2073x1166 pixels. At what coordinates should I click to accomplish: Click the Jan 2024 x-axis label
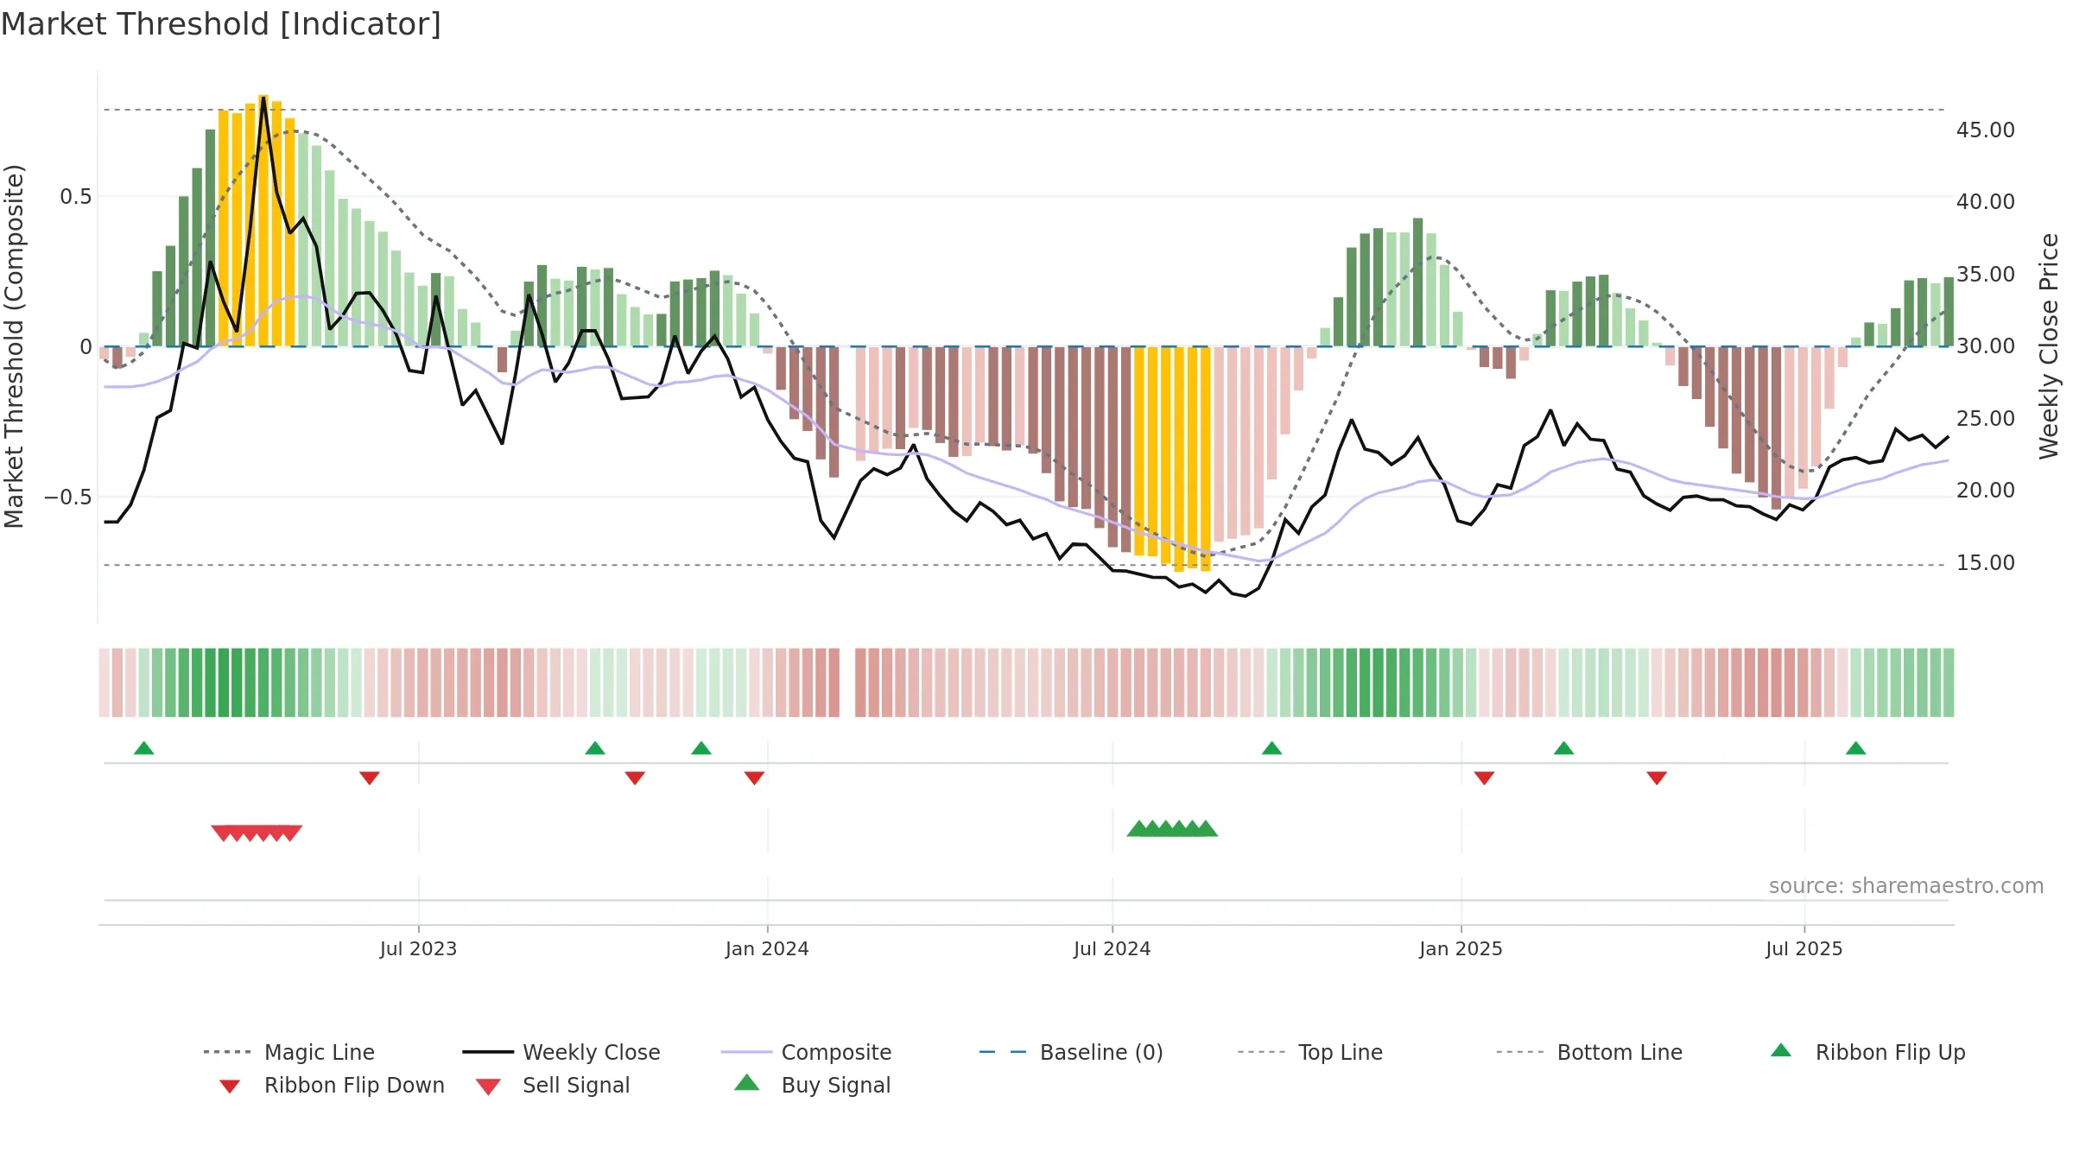(x=767, y=948)
